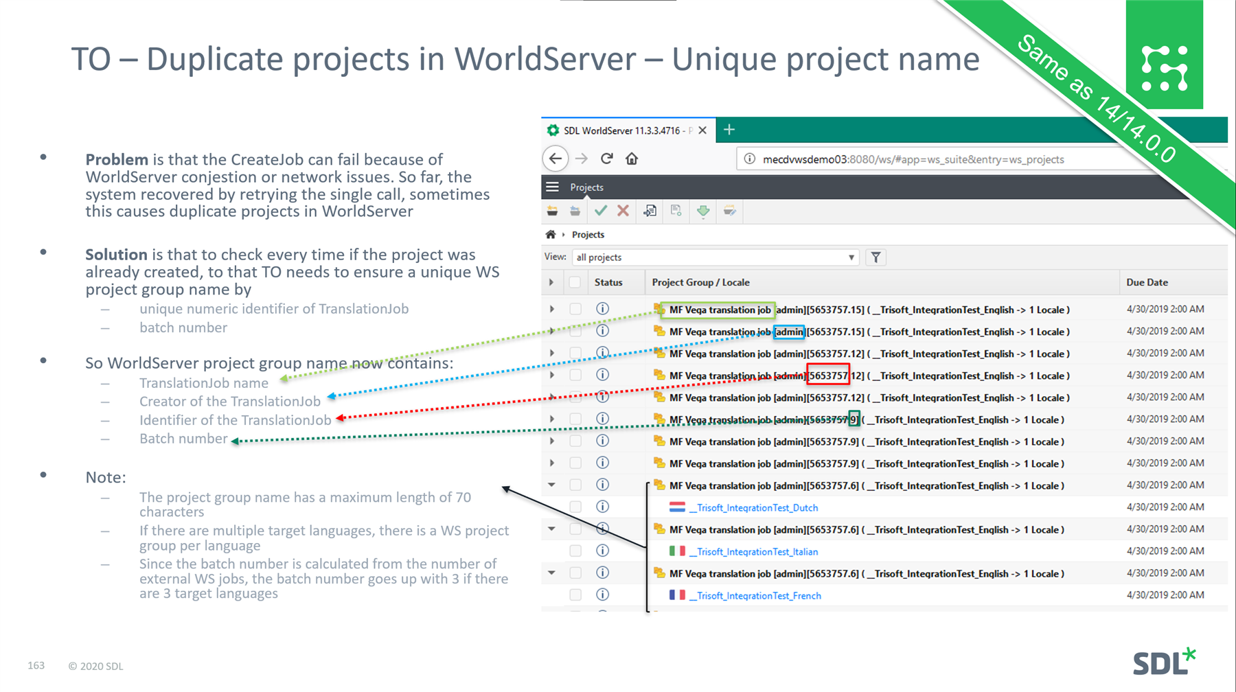Click the browser back arrow button

(x=556, y=159)
